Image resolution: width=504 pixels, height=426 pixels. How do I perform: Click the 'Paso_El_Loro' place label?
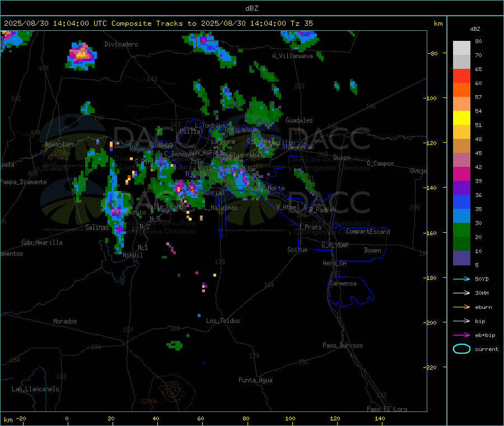coord(387,409)
